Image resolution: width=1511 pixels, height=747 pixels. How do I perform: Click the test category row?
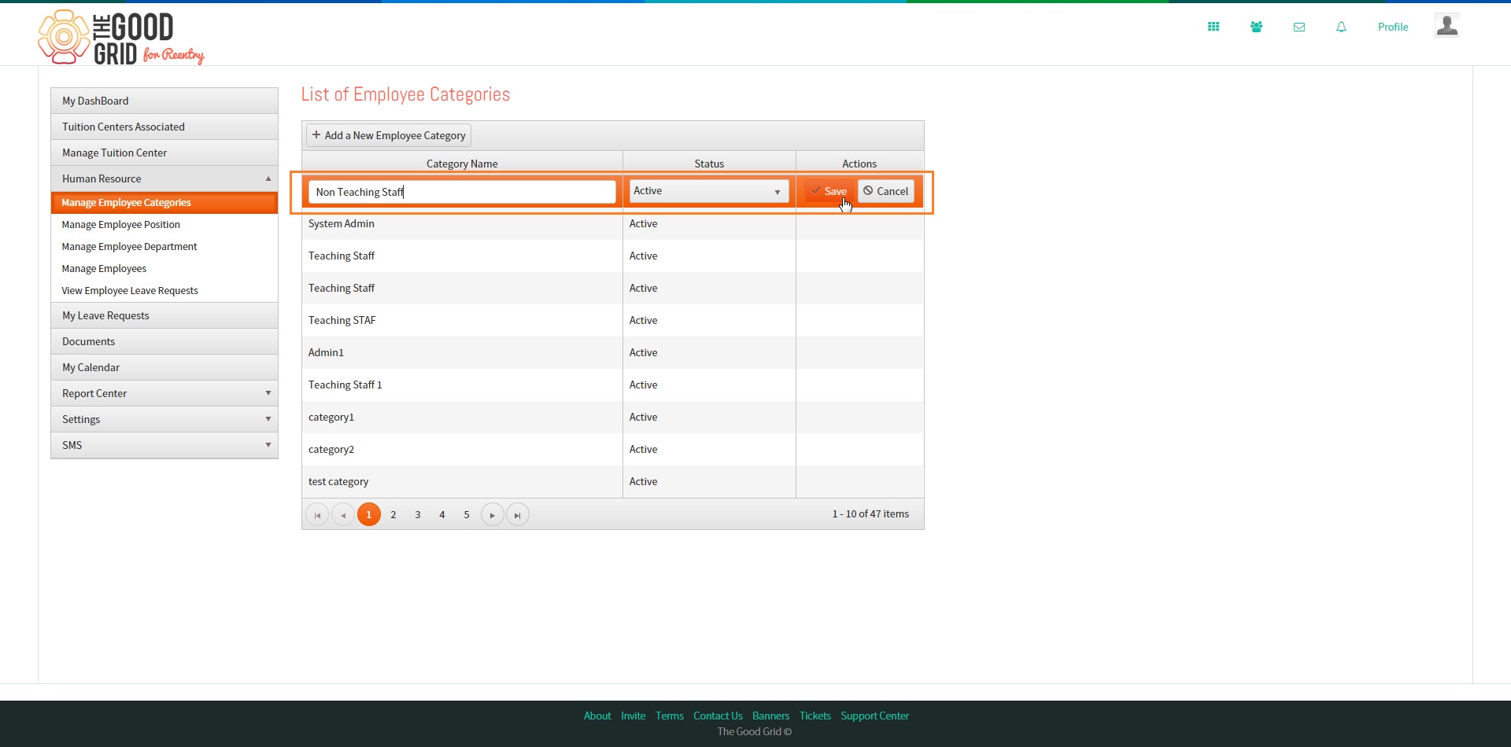(x=612, y=482)
